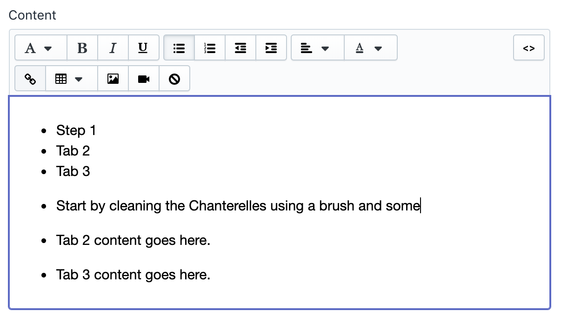Viewport: 561px width, 318px height.
Task: Clear formatting with the ban icon
Action: pyautogui.click(x=174, y=79)
